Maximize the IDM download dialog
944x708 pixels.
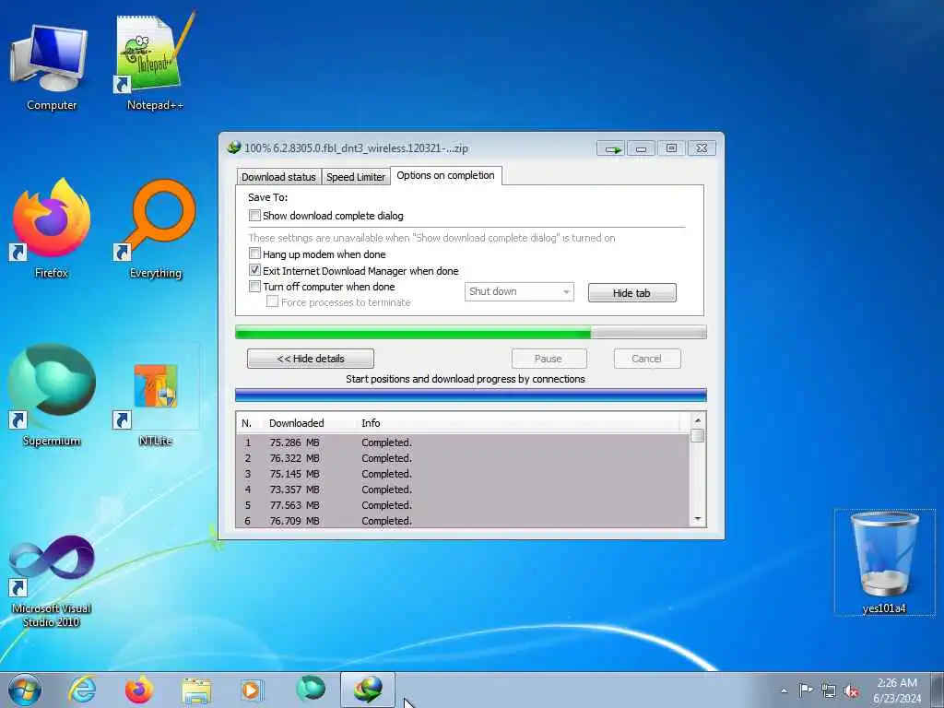pyautogui.click(x=671, y=148)
